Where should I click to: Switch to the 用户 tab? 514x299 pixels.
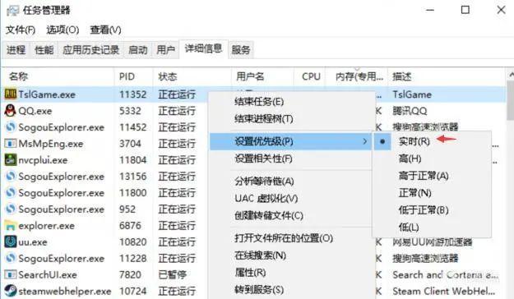click(165, 50)
